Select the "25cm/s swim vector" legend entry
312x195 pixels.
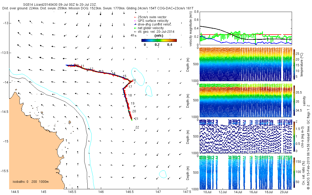coord(152,17)
